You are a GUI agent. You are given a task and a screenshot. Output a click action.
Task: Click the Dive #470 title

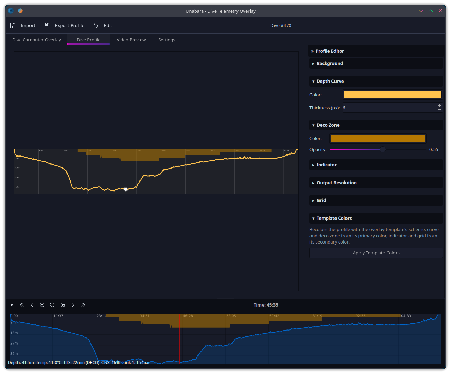point(281,25)
